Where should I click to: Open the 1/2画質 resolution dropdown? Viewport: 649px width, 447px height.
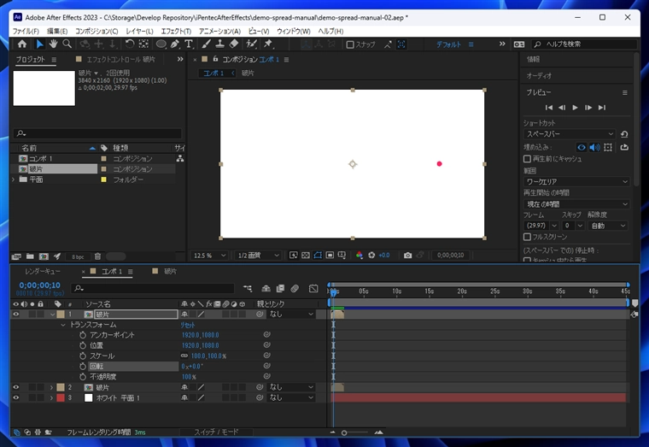pyautogui.click(x=258, y=256)
